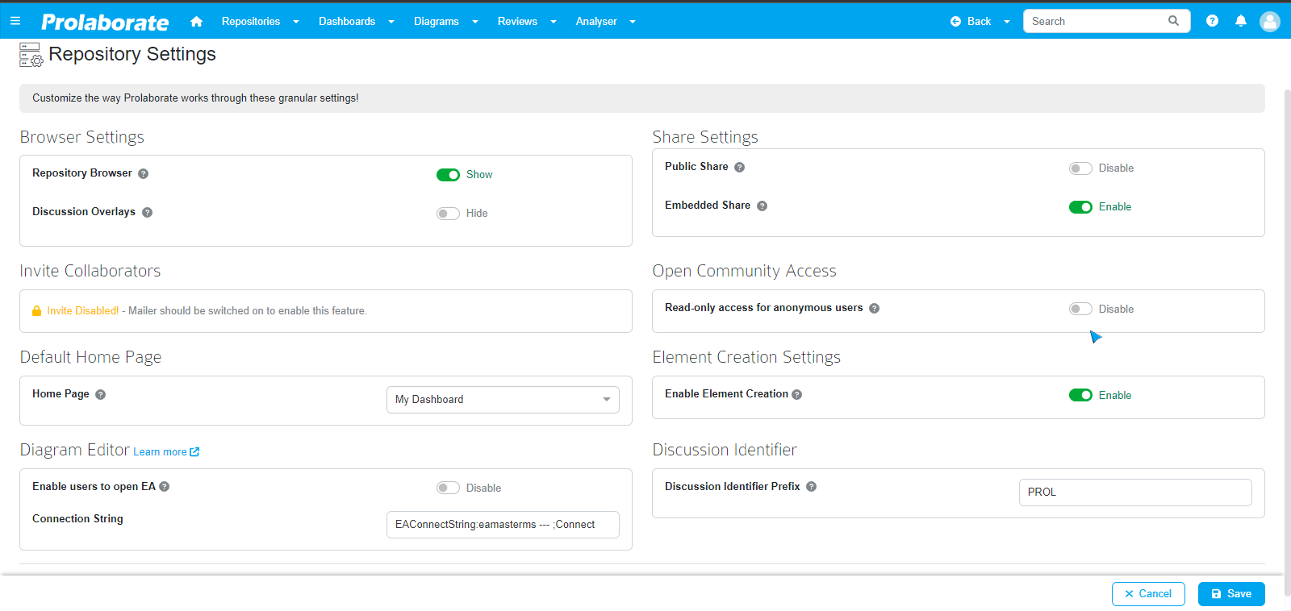Screen dimensions: 1291x611
Task: Click the 'Element Creation Settings' heading
Action: [x=746, y=357]
